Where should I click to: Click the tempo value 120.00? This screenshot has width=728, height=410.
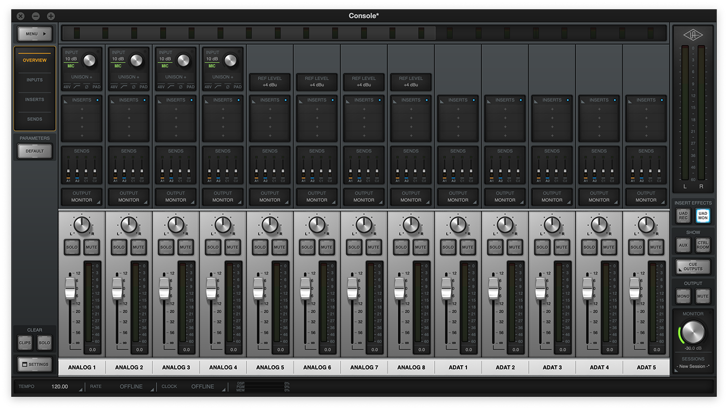pyautogui.click(x=59, y=387)
